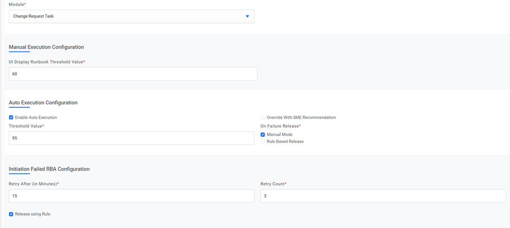Click the Initiation Failed RBA Configuration heading

[49, 169]
